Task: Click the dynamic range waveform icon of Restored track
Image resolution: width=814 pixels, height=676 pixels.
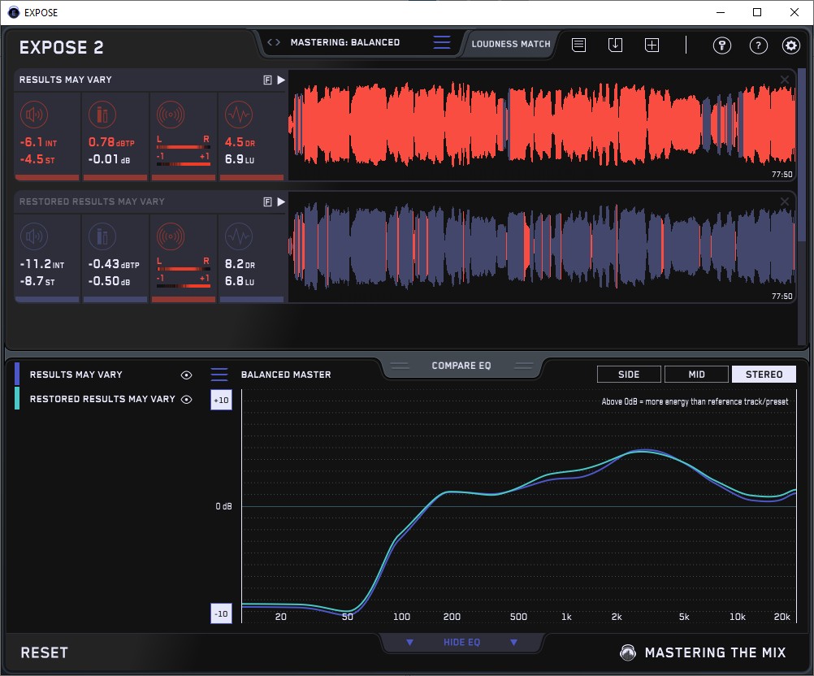Action: coord(238,236)
